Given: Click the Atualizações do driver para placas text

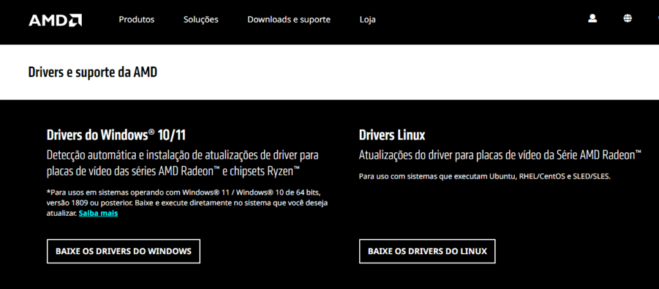Looking at the screenshot, I should (500, 155).
